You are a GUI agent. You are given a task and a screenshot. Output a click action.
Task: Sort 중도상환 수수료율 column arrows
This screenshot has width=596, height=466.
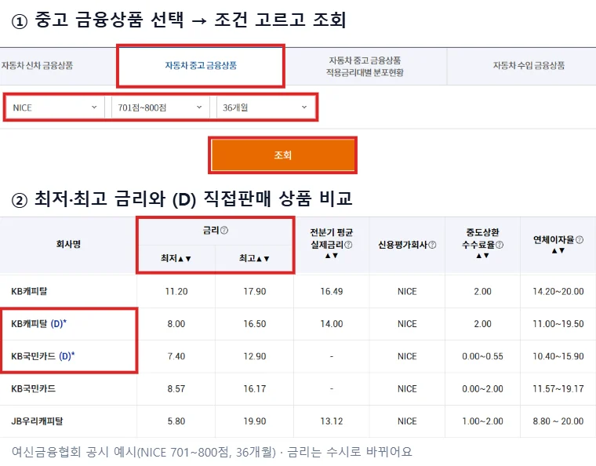click(482, 256)
